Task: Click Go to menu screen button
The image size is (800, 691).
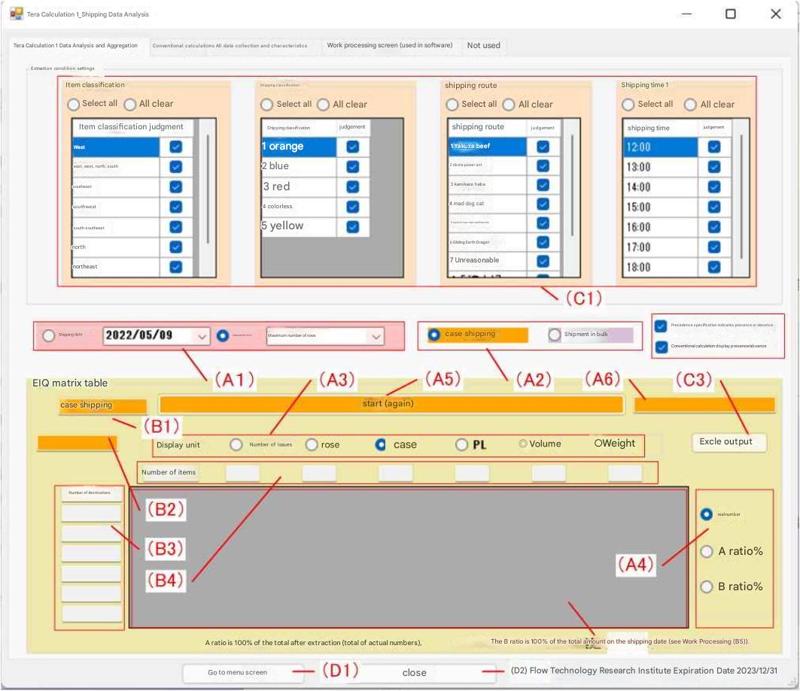Action: click(237, 672)
